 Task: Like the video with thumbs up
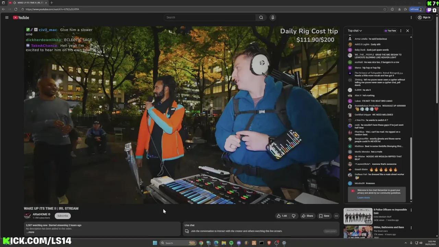[282, 216]
